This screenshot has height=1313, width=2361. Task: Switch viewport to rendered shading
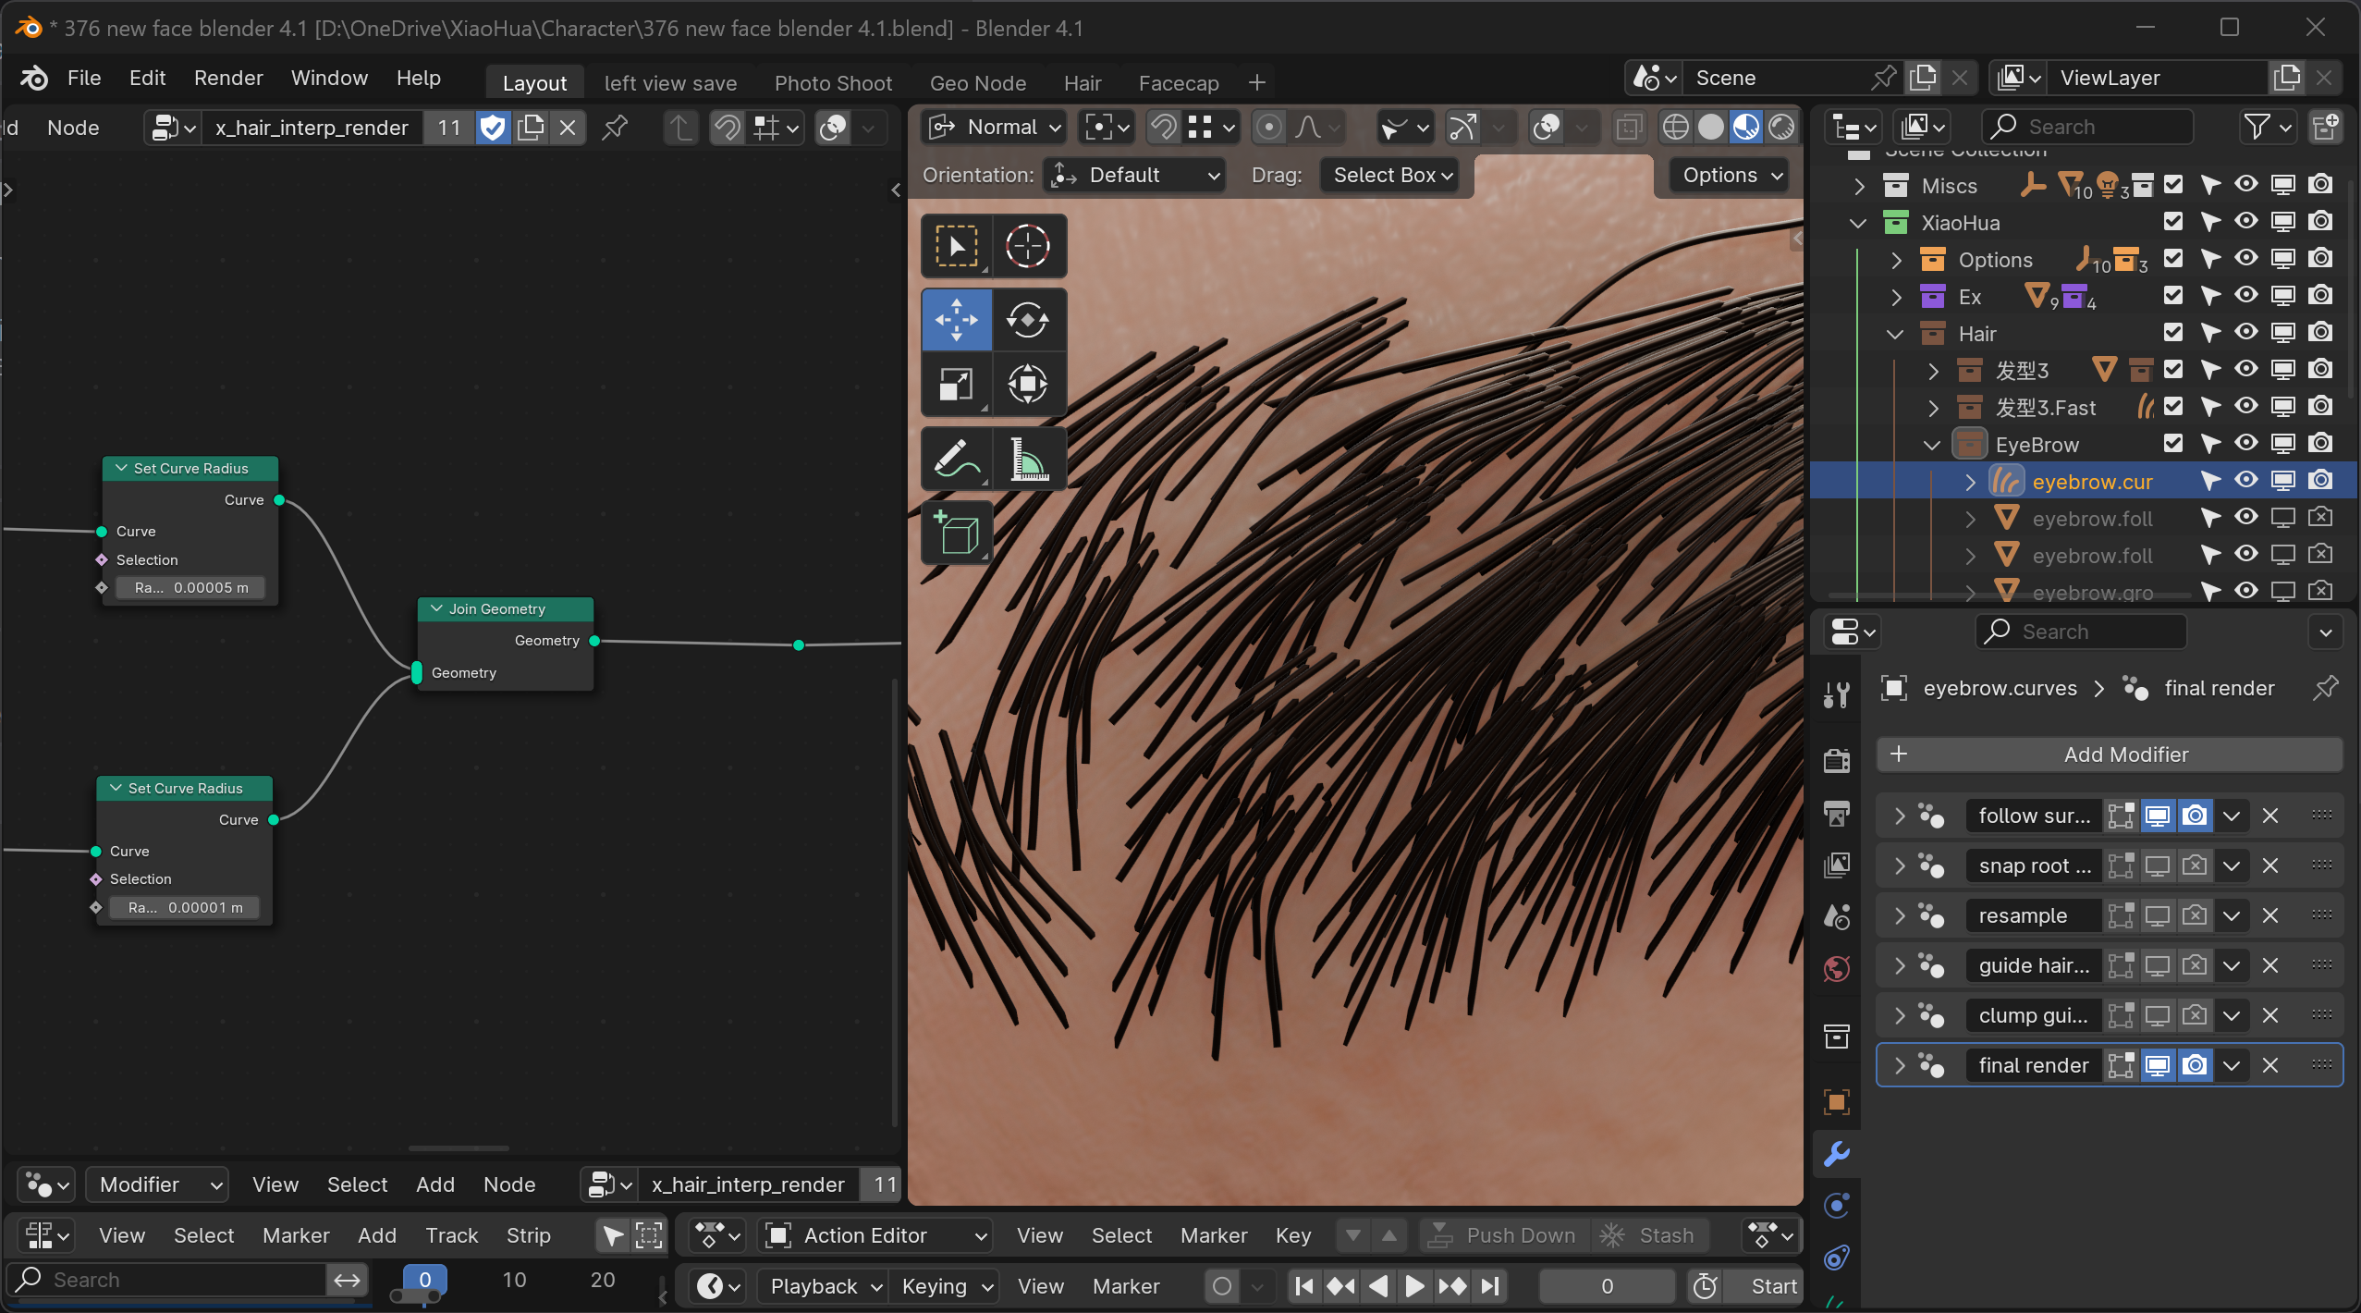(1781, 127)
